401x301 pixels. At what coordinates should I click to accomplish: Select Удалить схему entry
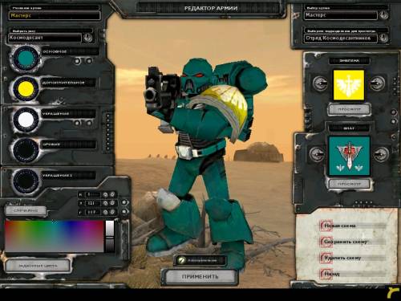tap(342, 258)
